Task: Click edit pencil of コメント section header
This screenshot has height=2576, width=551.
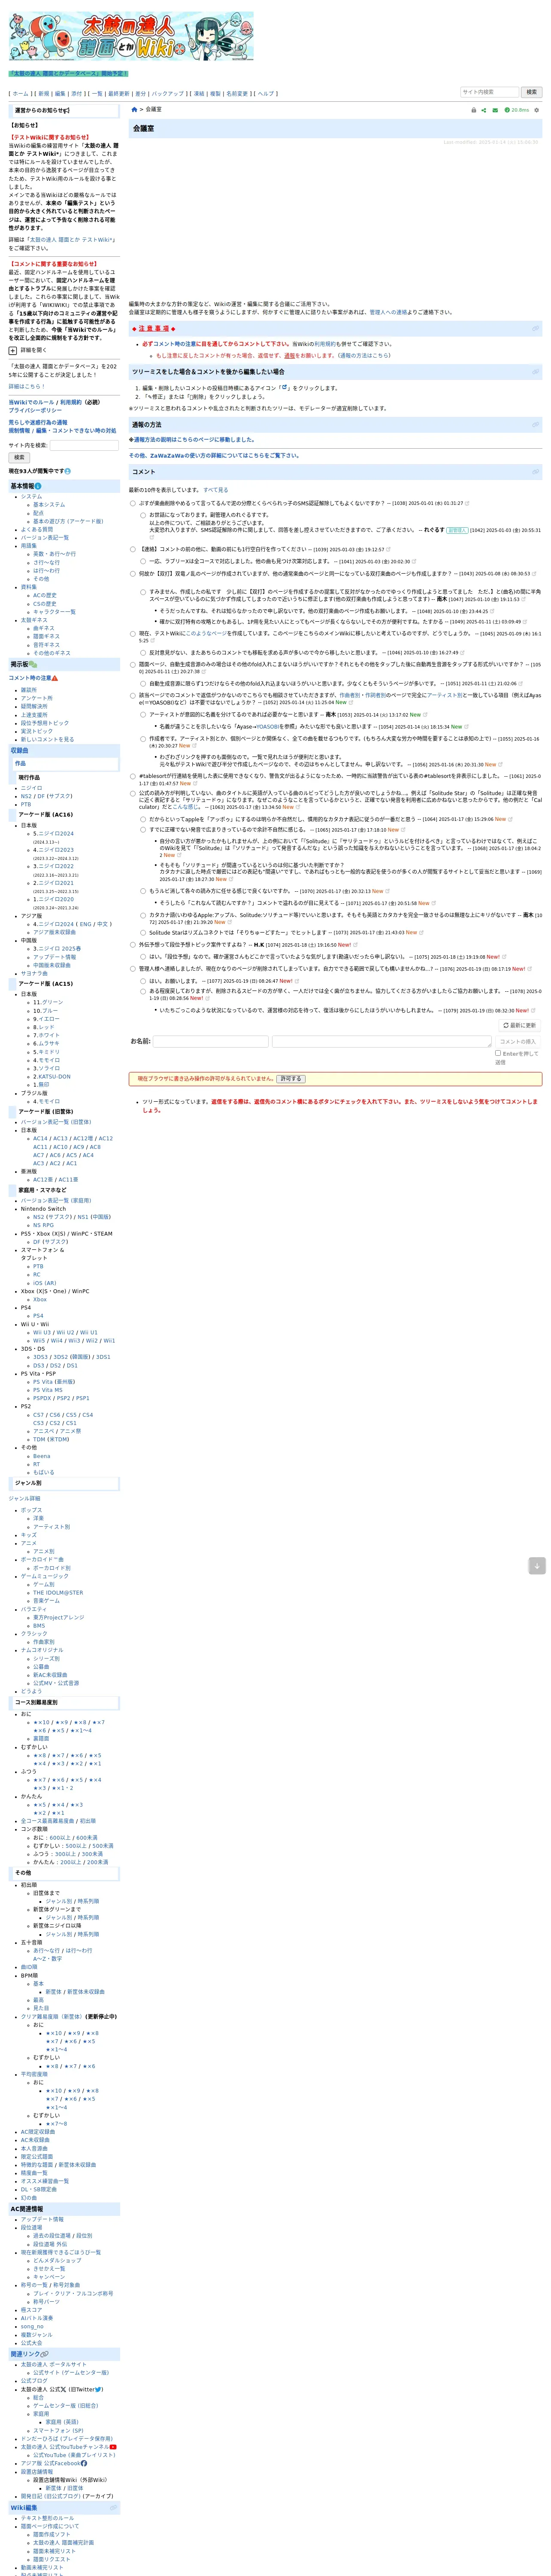Action: pyautogui.click(x=535, y=472)
